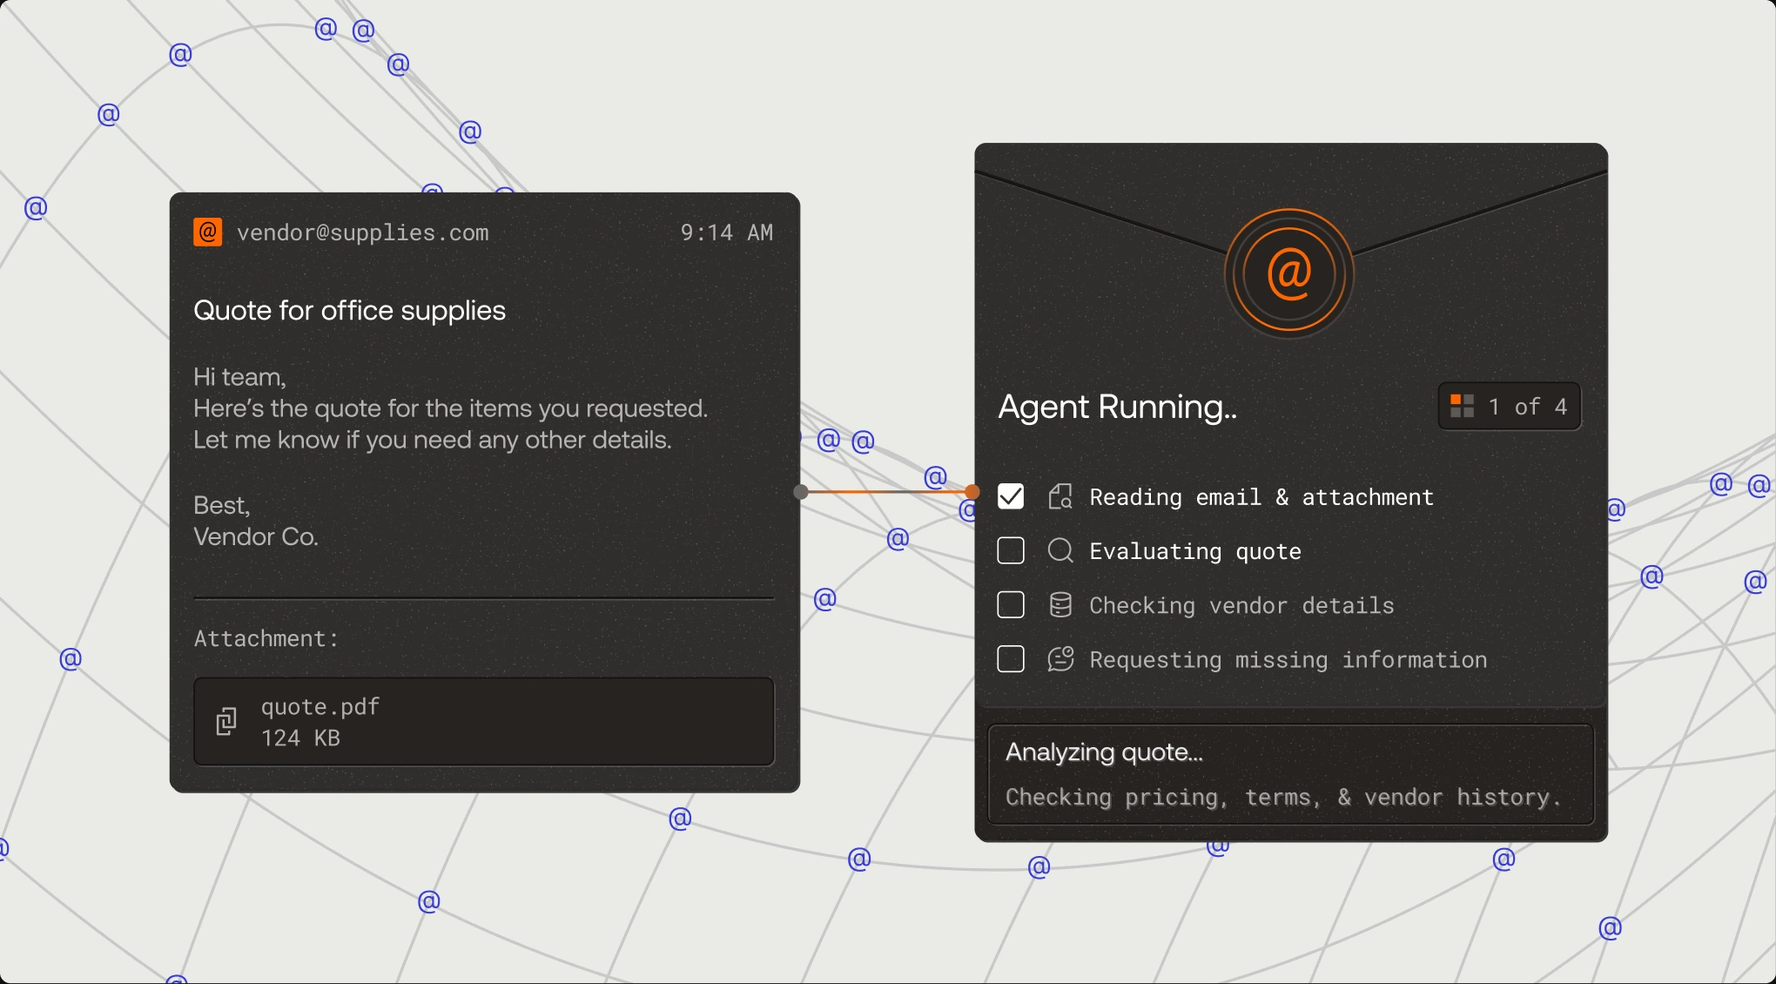The height and width of the screenshot is (984, 1776).
Task: Check the Checking vendor details checkbox
Action: [x=1011, y=604]
